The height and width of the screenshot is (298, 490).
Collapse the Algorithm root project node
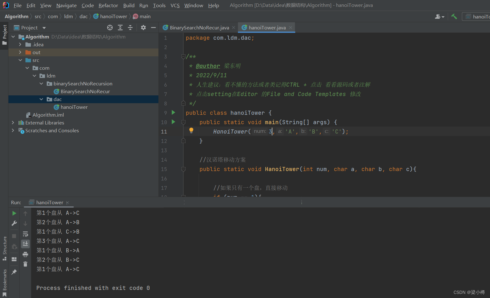[13, 37]
